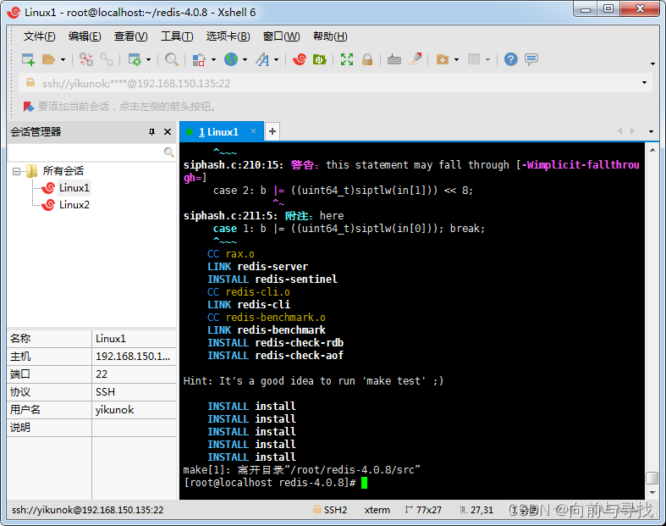666x526 pixels.
Task: Click the Font icon in toolbar
Action: tap(262, 59)
